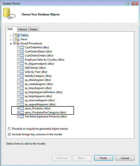This screenshot has height=166, width=140.
Task: Enable Pluralize or singularize object names
Action: 9,129
